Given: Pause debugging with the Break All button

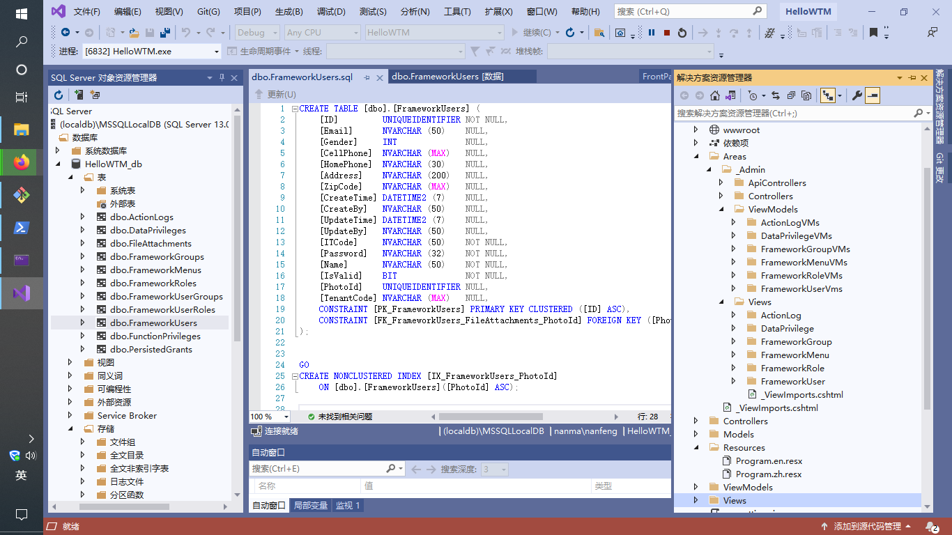Looking at the screenshot, I should coord(652,33).
